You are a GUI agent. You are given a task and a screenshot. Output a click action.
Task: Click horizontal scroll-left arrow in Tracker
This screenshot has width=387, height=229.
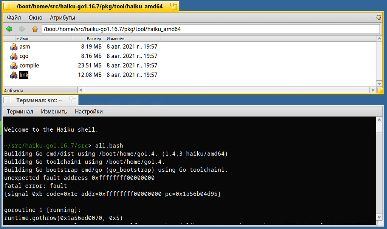(x=81, y=90)
